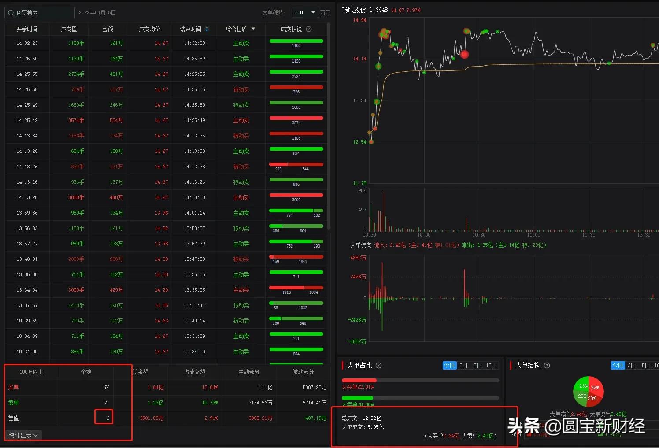Click the 大单成交: 5.05亿 summary text

tap(363, 427)
